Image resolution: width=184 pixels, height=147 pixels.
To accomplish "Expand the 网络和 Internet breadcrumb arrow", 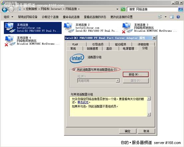I will pos(64,9).
